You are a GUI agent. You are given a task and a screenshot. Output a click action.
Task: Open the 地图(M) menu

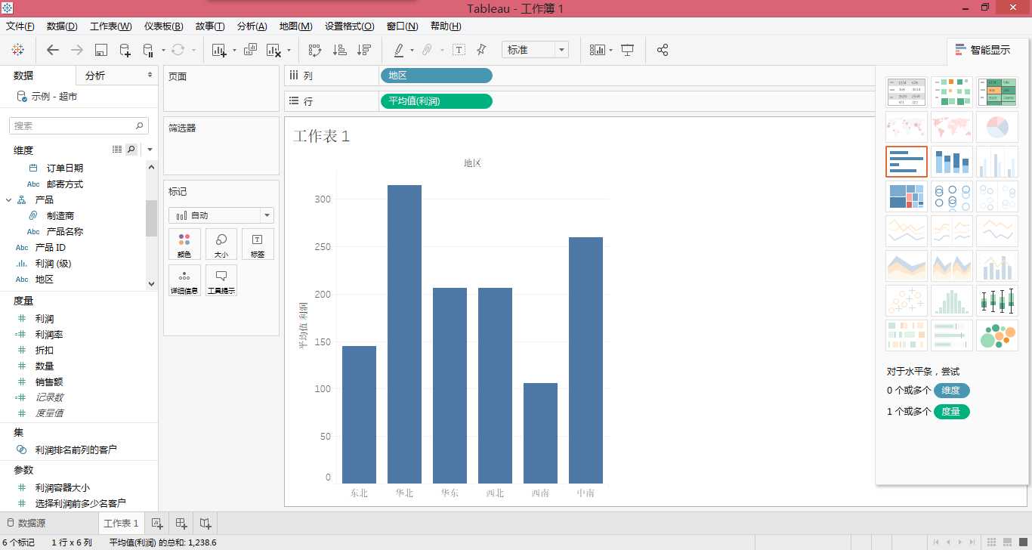point(295,26)
